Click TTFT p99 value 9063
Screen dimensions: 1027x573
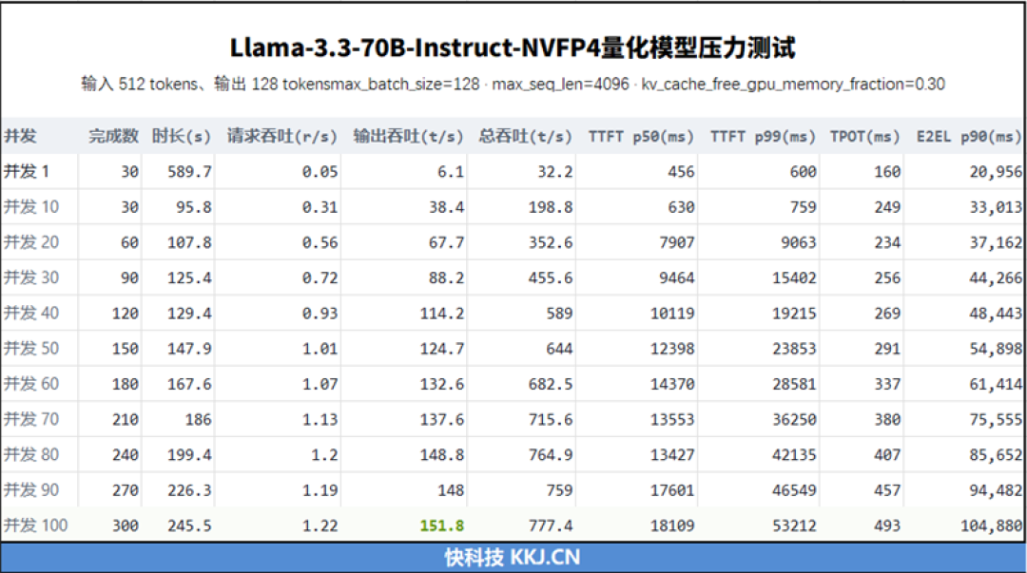click(799, 243)
